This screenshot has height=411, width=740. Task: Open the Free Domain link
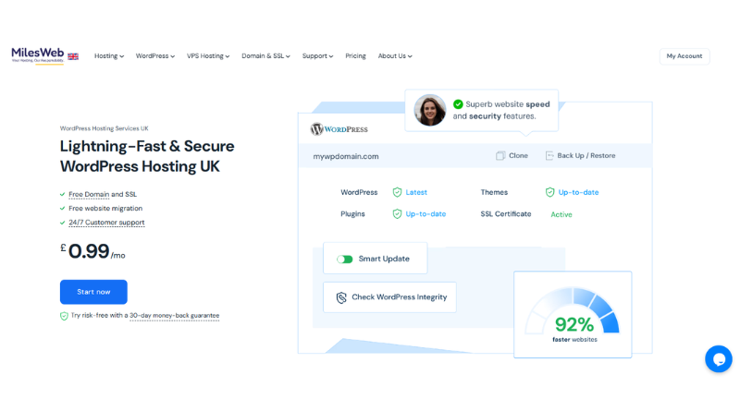click(89, 194)
